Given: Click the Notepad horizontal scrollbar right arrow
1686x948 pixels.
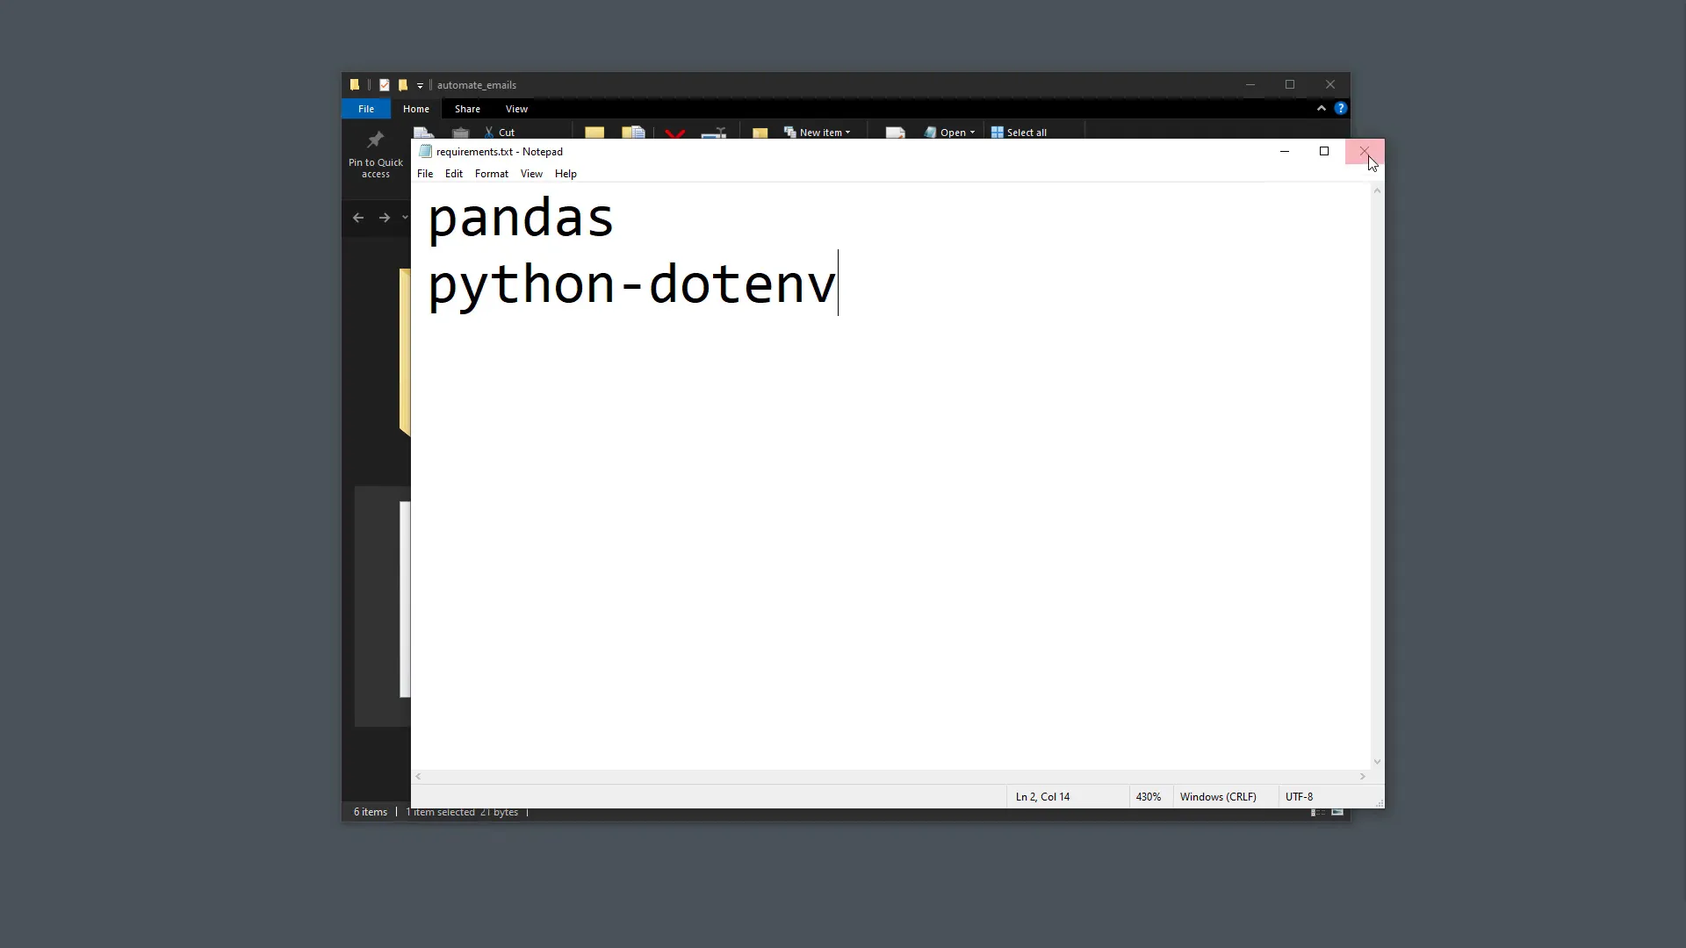Looking at the screenshot, I should coord(1363,776).
